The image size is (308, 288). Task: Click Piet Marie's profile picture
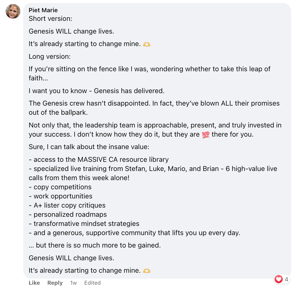pos(13,11)
